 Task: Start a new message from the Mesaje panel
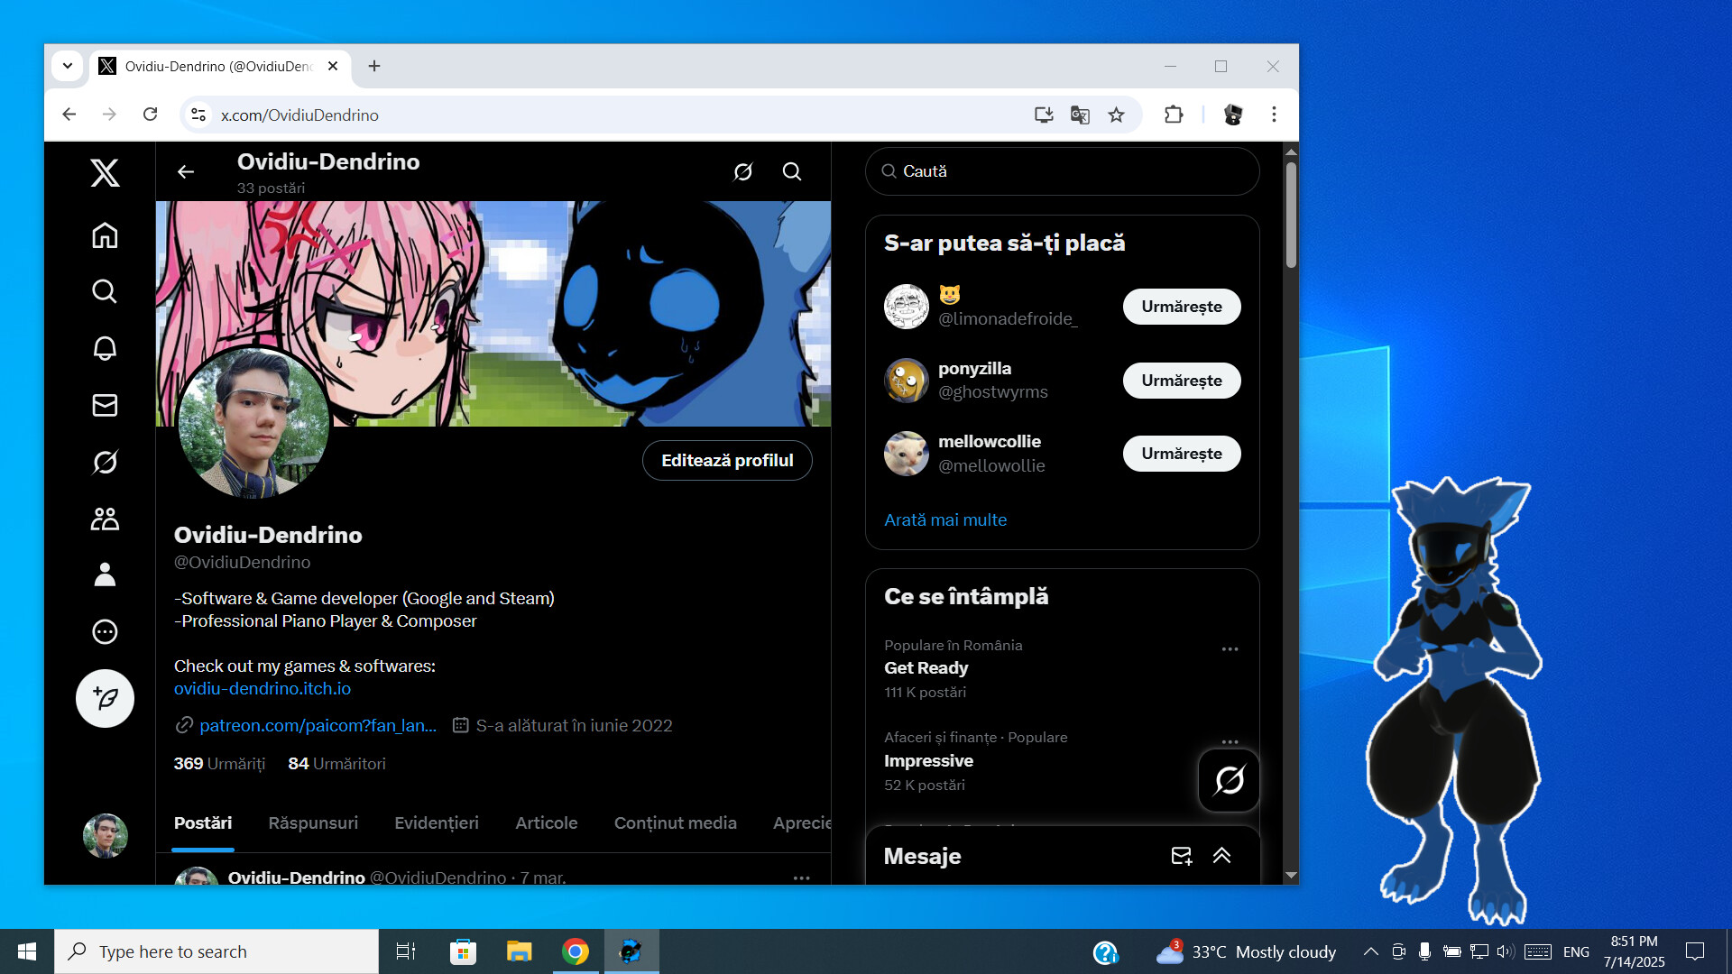point(1181,856)
